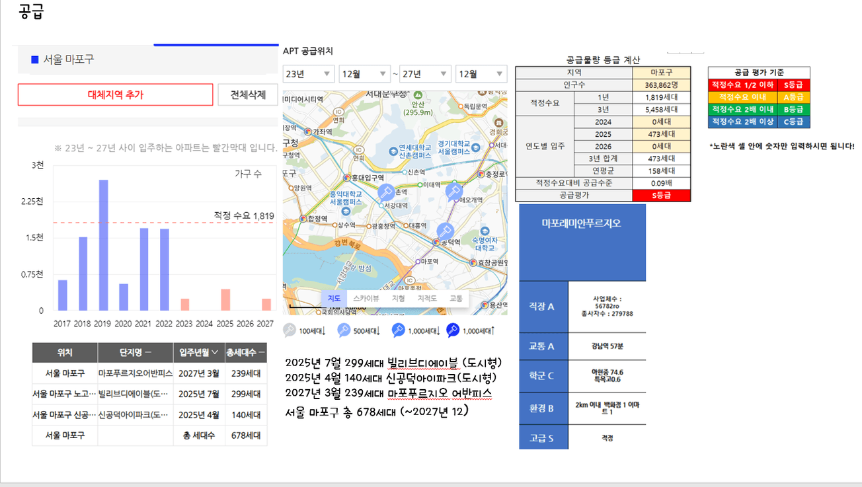Click the 직장 A grade cell
The width and height of the screenshot is (862, 487).
pos(543,307)
